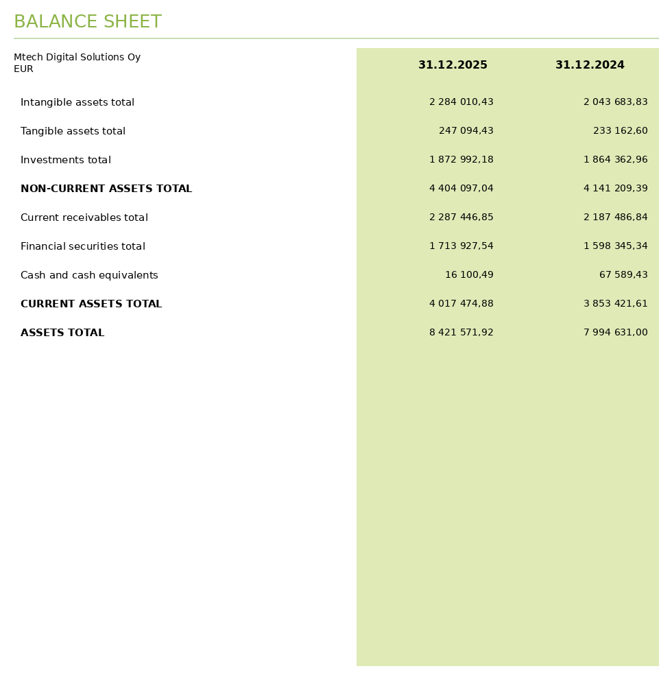Click the 31.12.2025 column header
Screen dimensions: 672x686
tap(453, 64)
